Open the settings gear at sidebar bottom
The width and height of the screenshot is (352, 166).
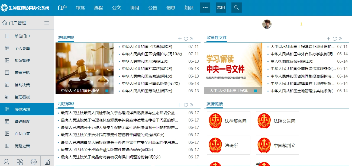(x=34, y=162)
